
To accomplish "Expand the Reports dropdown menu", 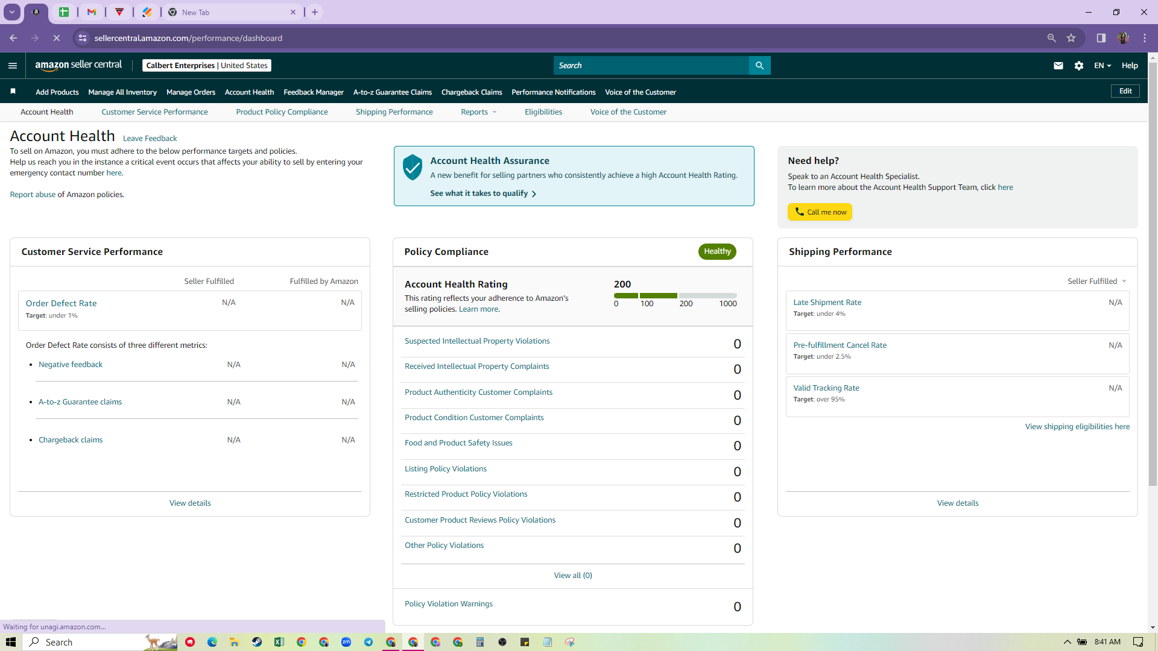I will [x=479, y=112].
